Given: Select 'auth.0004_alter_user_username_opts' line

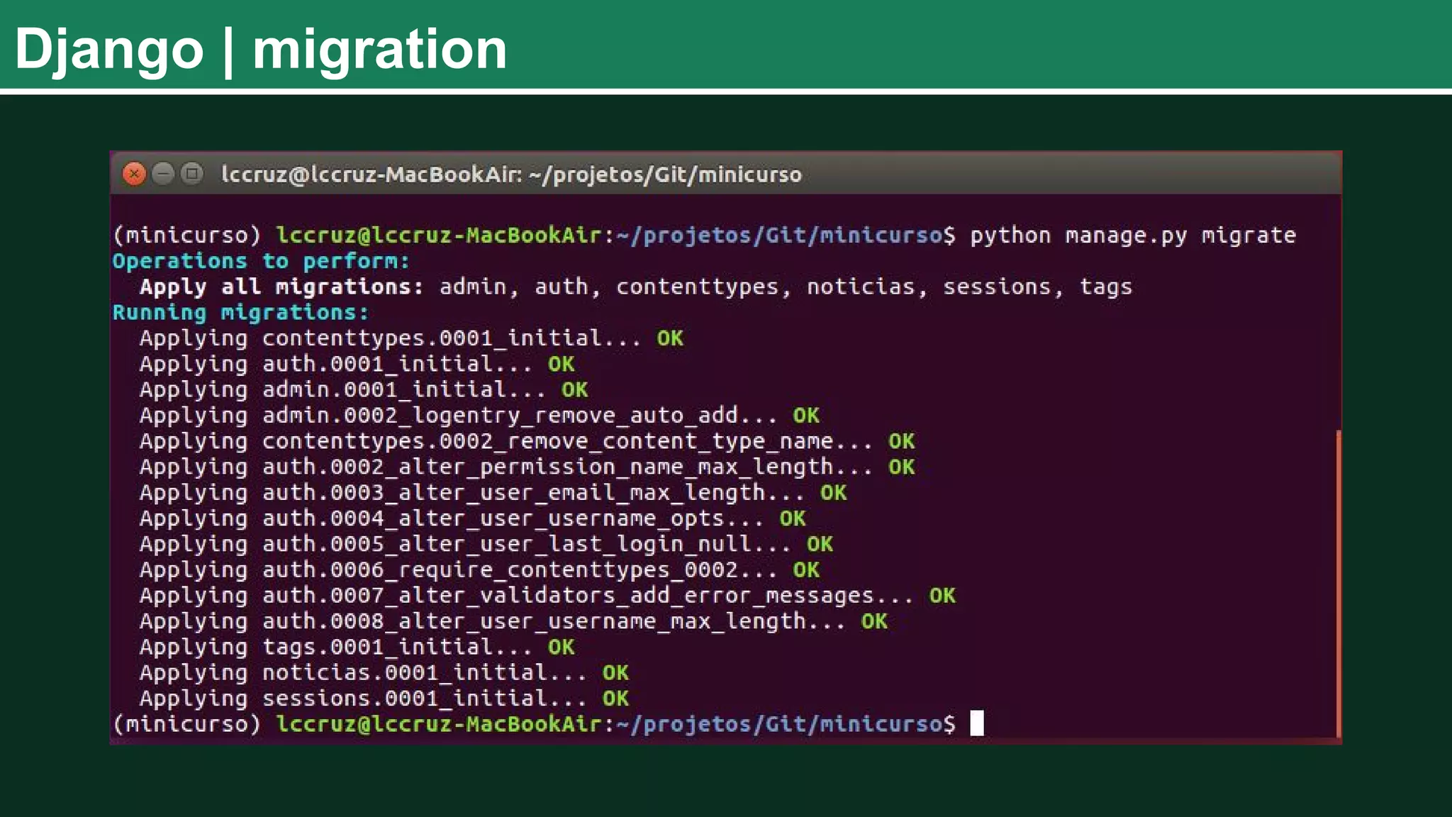Looking at the screenshot, I should (x=472, y=518).
